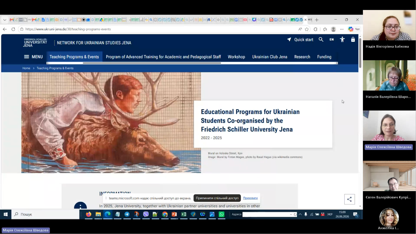Image resolution: width=416 pixels, height=234 pixels.
Task: Click the Teaching Programs & Events breadcrumb
Action: coord(55,68)
